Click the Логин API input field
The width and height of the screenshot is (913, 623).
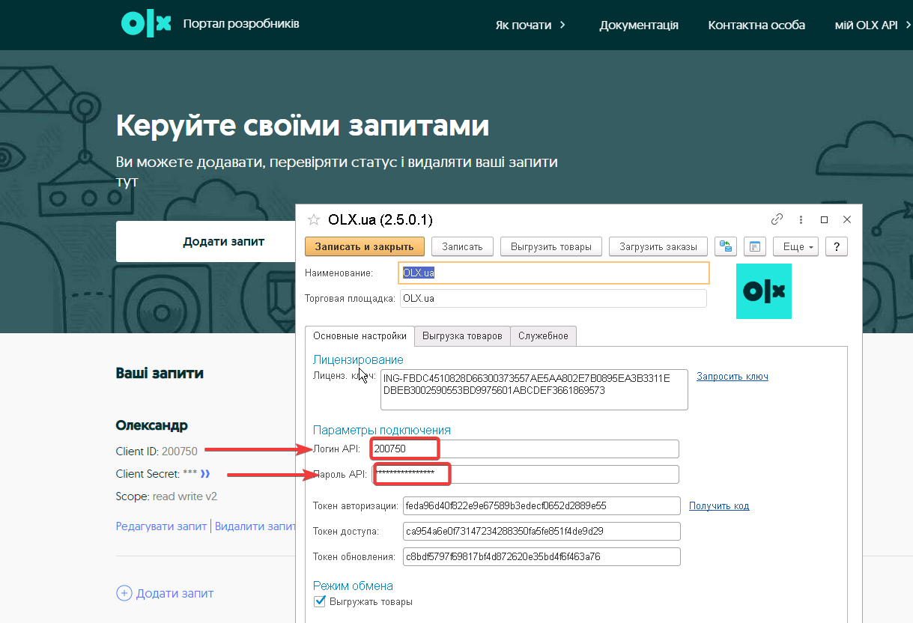[x=524, y=449]
